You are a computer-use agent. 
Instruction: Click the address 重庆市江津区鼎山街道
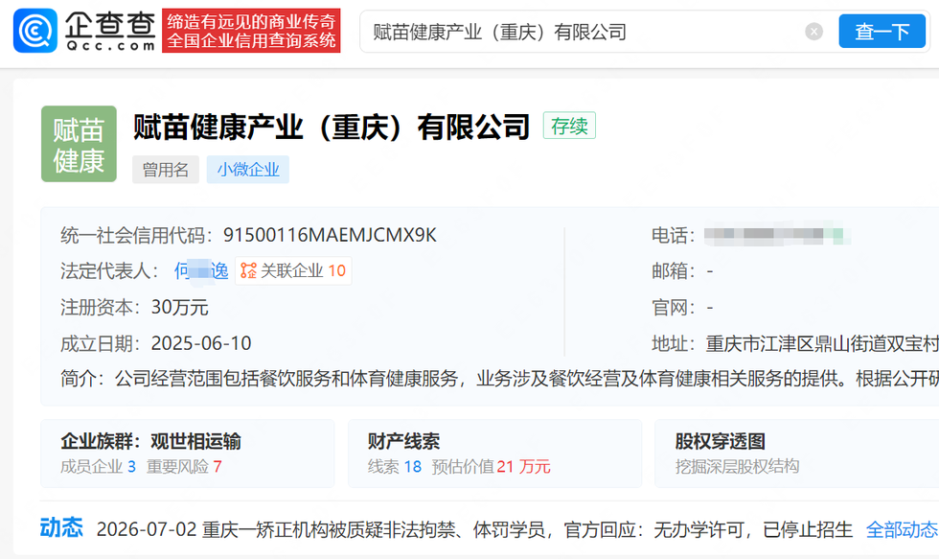822,343
